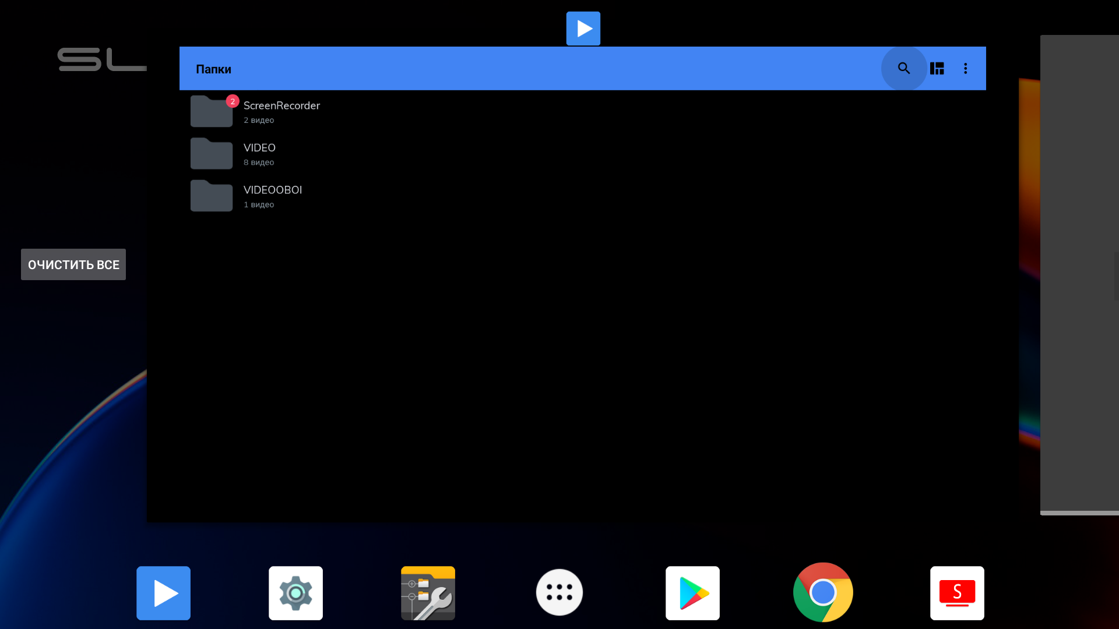Click the video player icon above window

coord(583,29)
